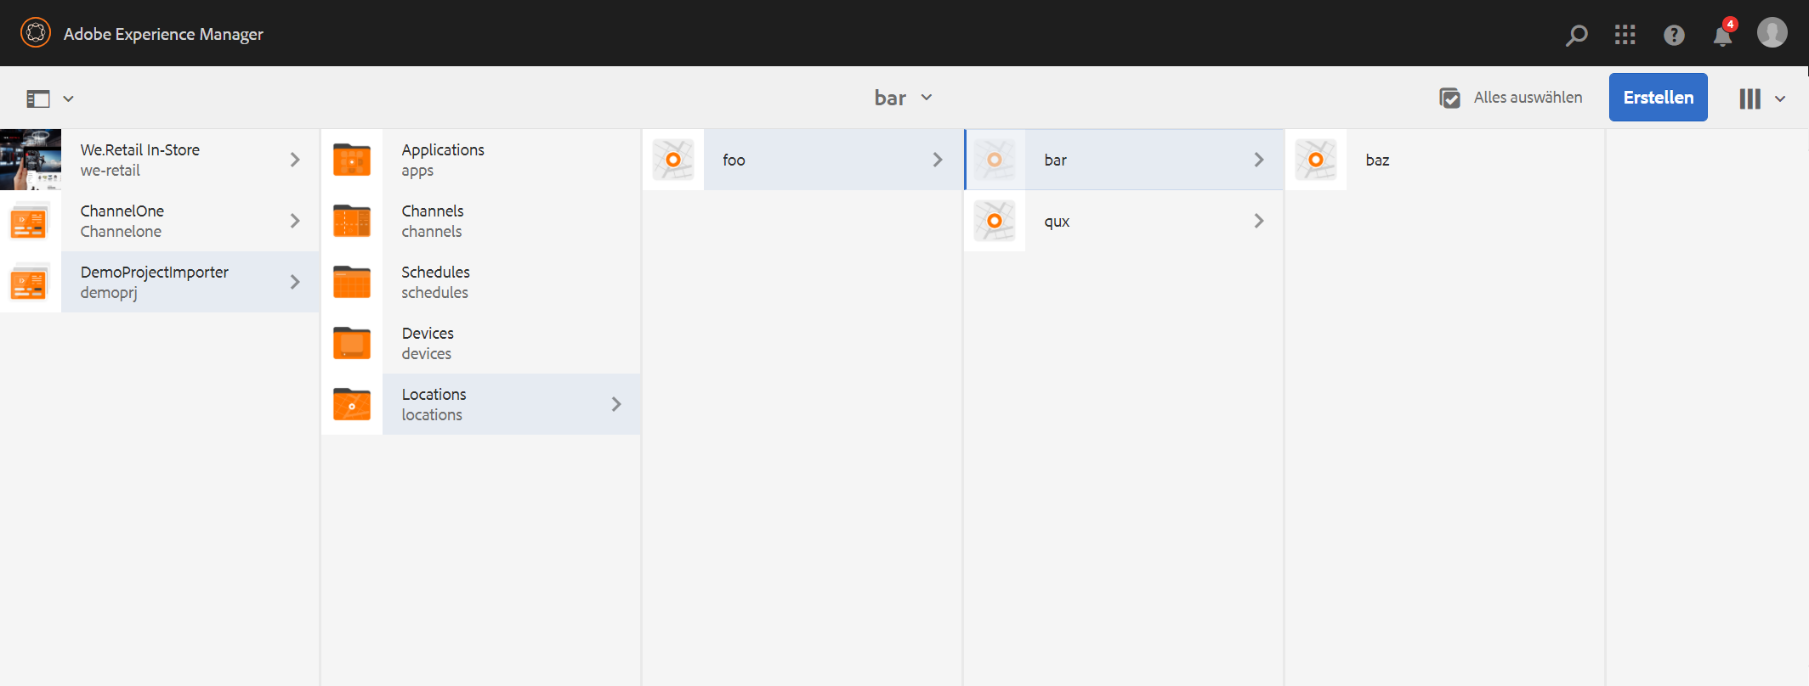Screen dimensions: 1809x686
Task: Select the Devices folder icon
Action: pyautogui.click(x=352, y=343)
